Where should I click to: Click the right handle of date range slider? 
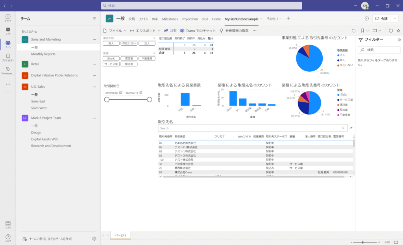coord(150,100)
